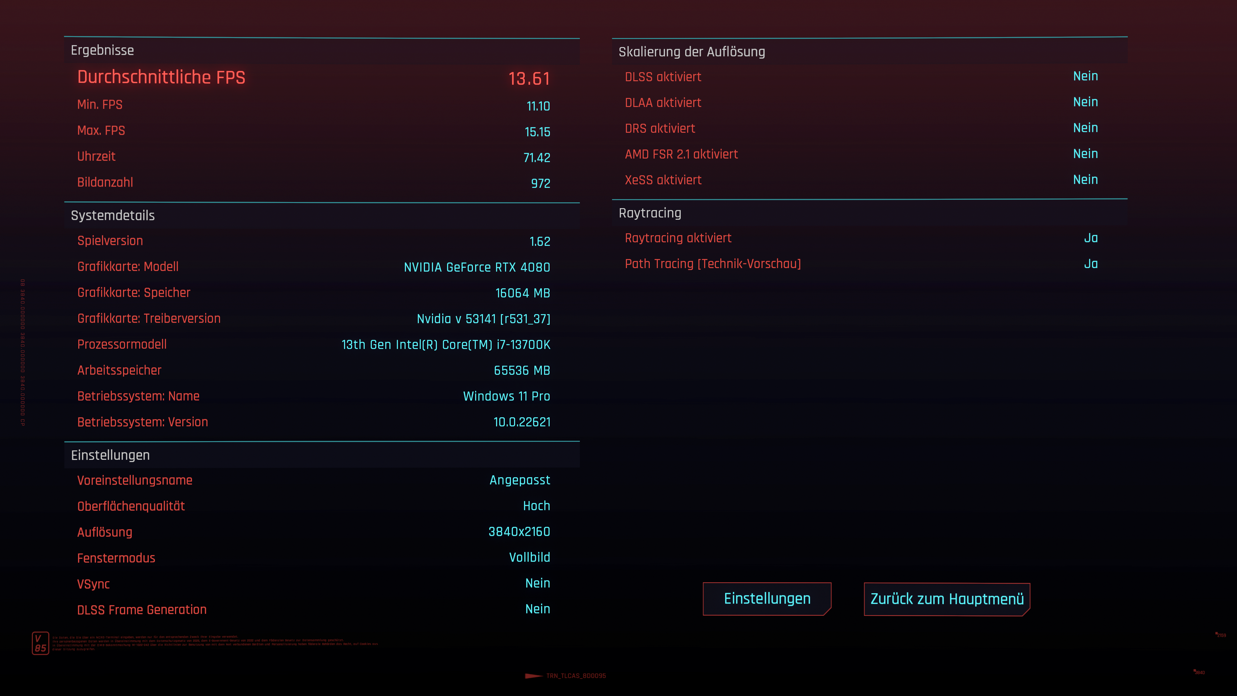Click the Auflösung 3840x2160 value
1237x696 pixels.
[519, 532]
